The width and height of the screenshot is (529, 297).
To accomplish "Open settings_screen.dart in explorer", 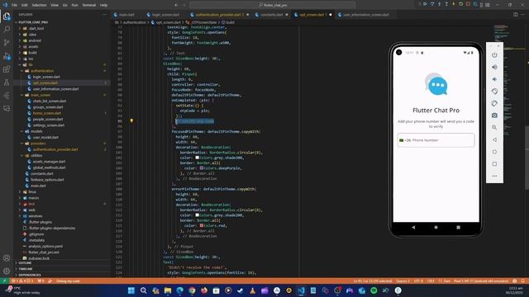I will pos(49,125).
